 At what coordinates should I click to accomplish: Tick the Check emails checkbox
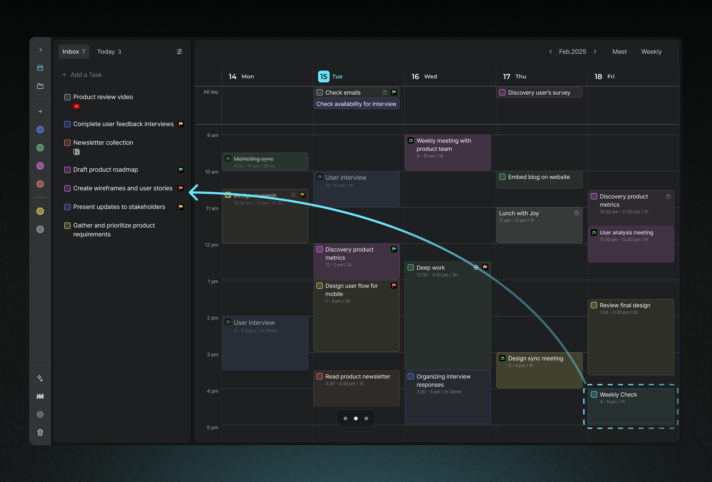pyautogui.click(x=320, y=93)
